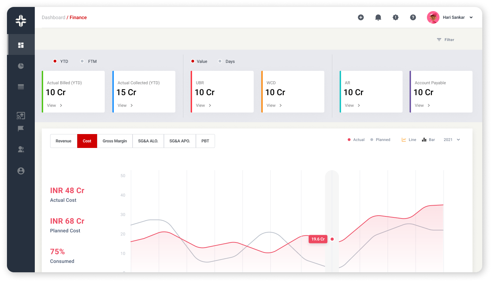Click the Filter icon above the cards
The height and width of the screenshot is (282, 492).
pos(439,39)
